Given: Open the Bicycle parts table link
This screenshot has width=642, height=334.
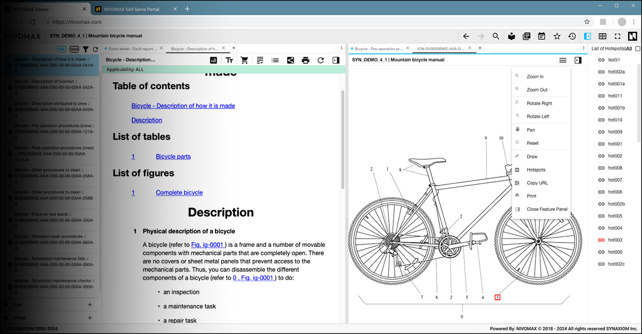Looking at the screenshot, I should point(173,156).
